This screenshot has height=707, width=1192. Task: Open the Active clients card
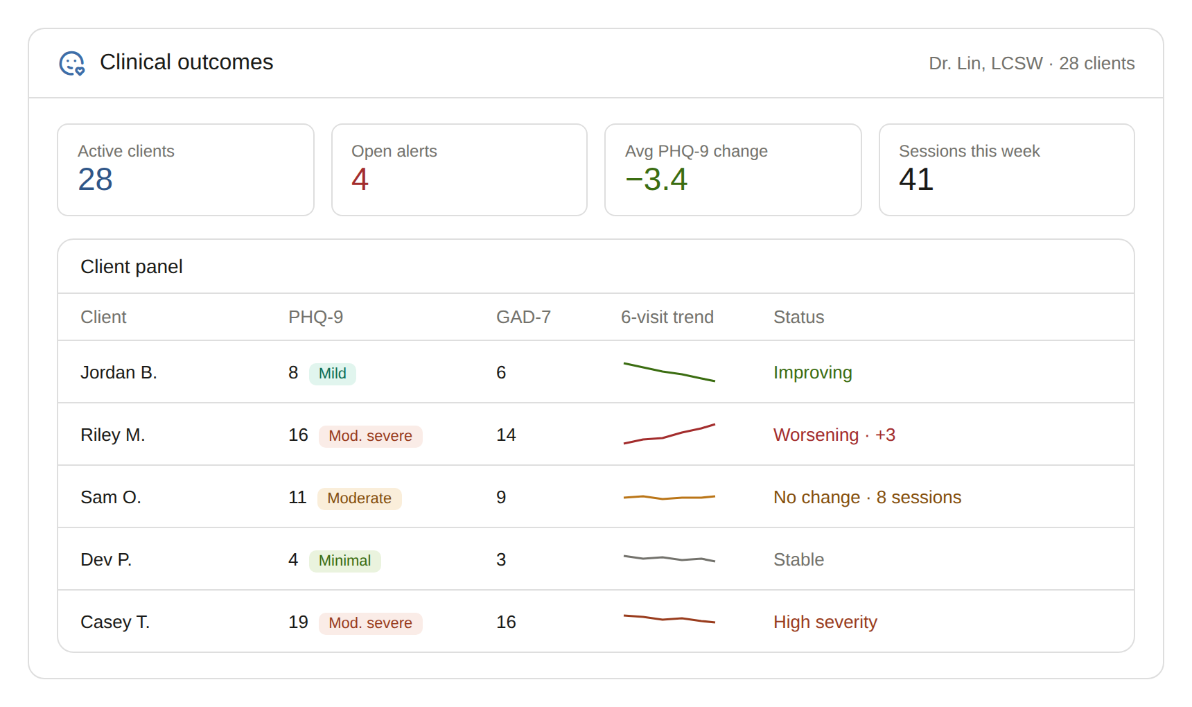point(186,170)
